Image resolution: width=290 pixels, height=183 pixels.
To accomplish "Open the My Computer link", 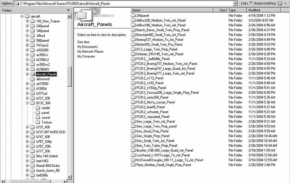I will (86, 56).
